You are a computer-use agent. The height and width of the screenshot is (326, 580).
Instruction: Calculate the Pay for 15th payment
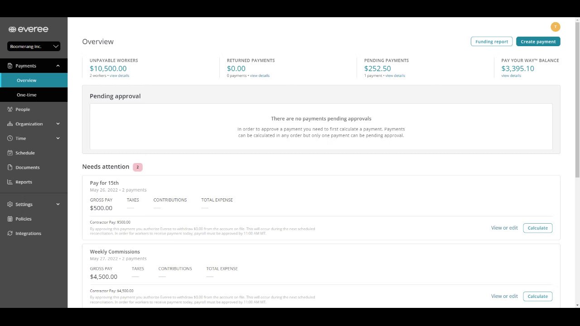537,228
